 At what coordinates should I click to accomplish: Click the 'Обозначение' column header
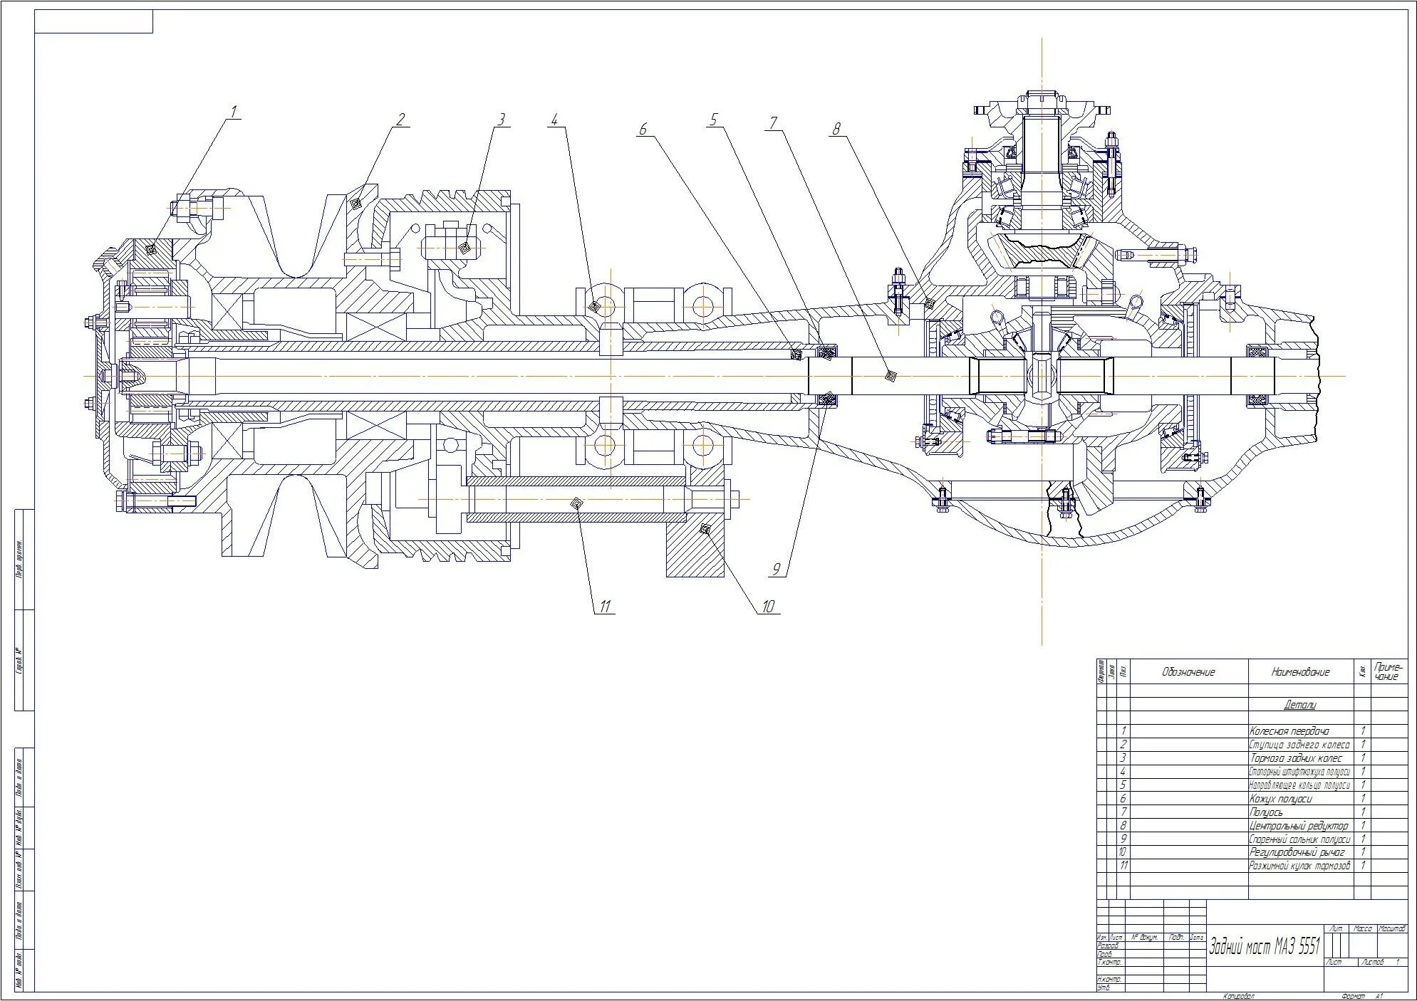(x=1188, y=671)
